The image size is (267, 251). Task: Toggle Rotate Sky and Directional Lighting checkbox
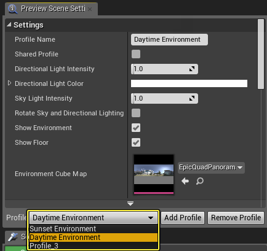(x=136, y=113)
